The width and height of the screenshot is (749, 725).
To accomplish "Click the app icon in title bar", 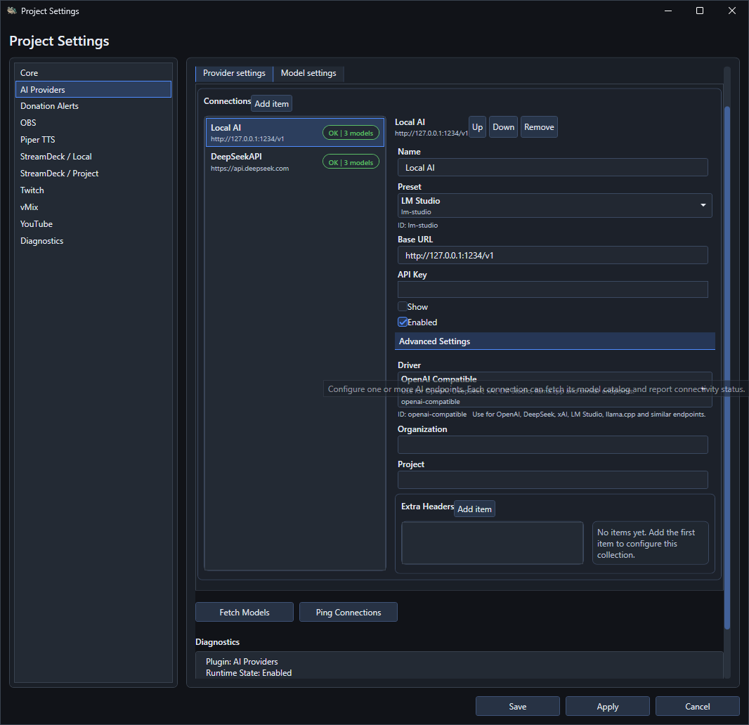I will click(x=12, y=11).
